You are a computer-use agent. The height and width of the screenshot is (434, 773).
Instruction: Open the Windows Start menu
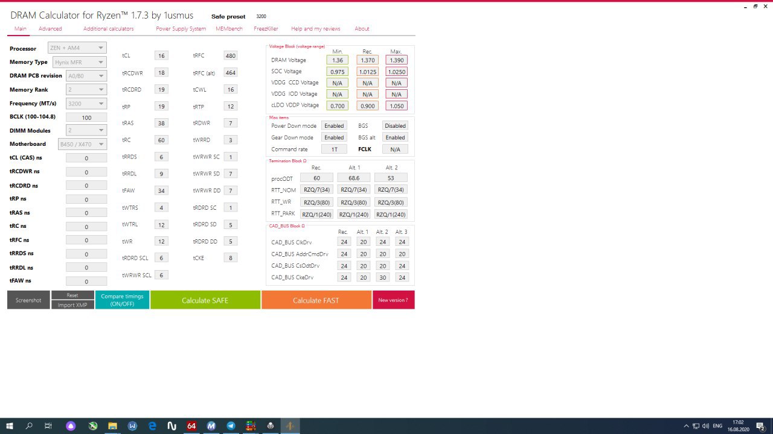pos(10,426)
